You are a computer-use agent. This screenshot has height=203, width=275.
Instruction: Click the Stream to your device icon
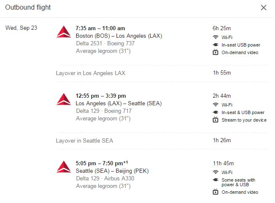coord(216,120)
